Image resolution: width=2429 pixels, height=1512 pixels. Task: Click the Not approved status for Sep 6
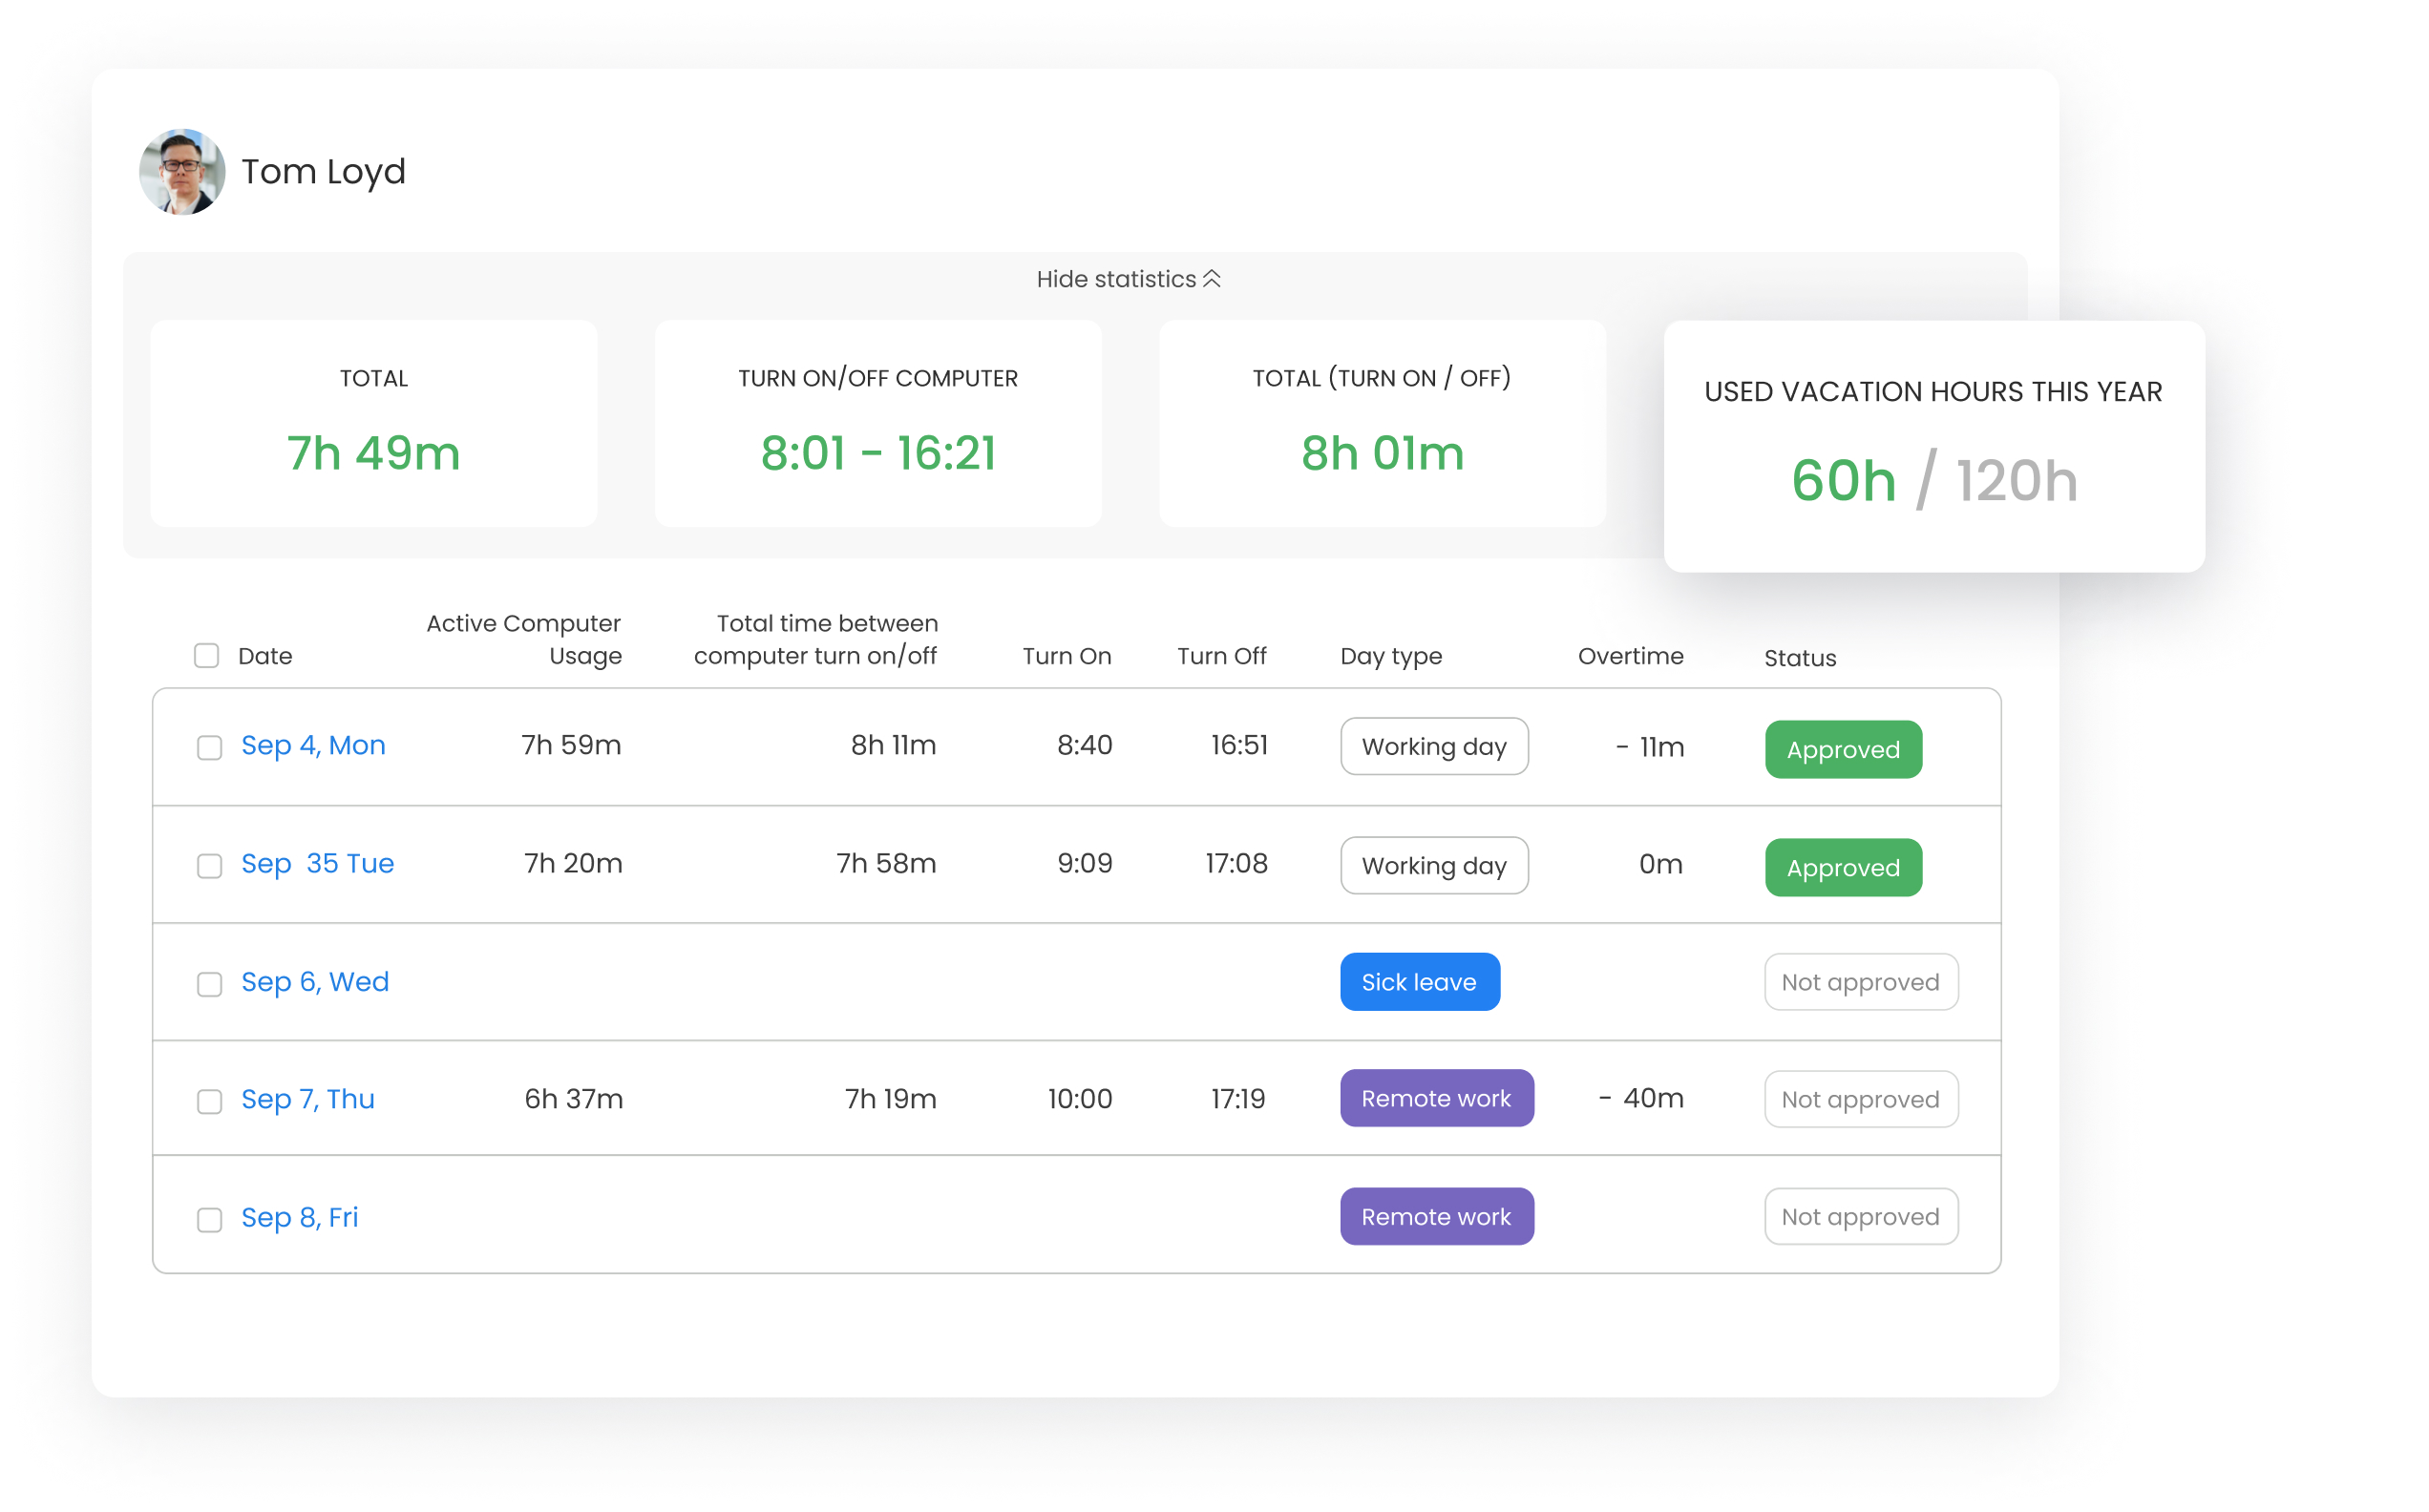point(1859,980)
